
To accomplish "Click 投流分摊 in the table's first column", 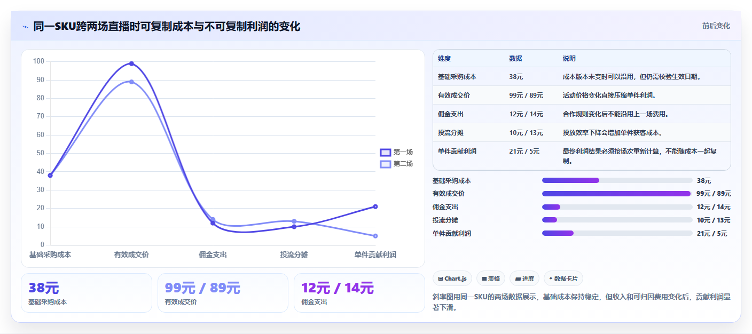I will pos(451,133).
